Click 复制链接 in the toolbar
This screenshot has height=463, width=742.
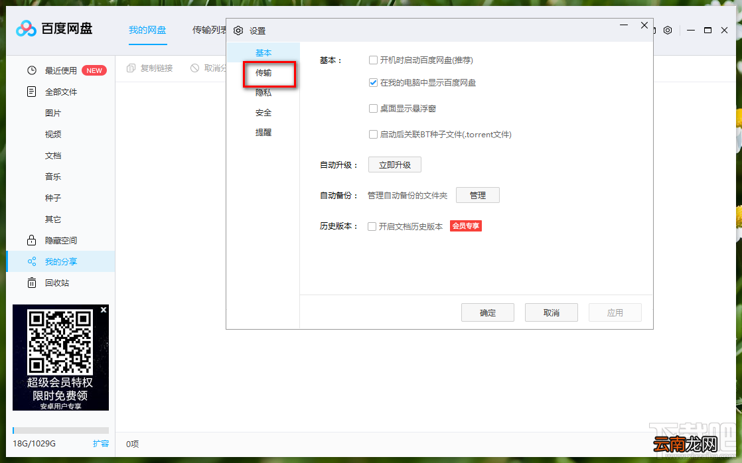pyautogui.click(x=157, y=68)
